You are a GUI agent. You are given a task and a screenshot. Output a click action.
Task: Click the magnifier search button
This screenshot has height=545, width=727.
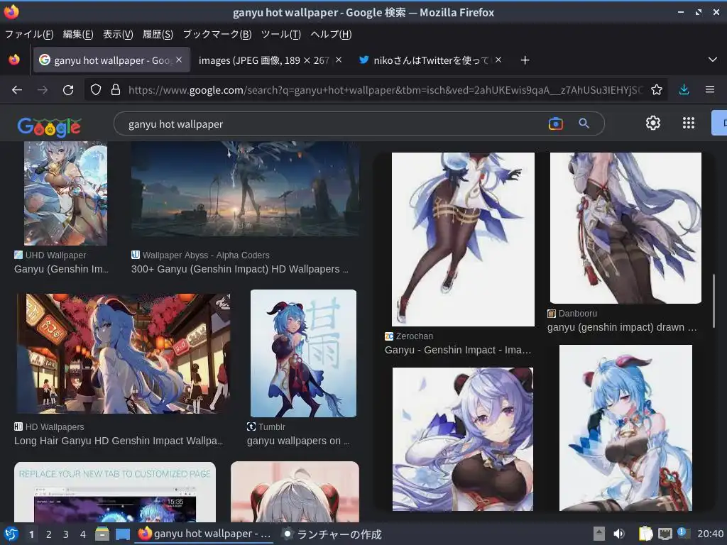pos(584,123)
